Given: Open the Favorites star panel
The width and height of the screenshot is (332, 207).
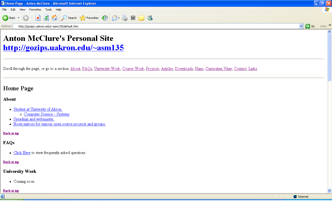Looking at the screenshot, I should (x=89, y=18).
